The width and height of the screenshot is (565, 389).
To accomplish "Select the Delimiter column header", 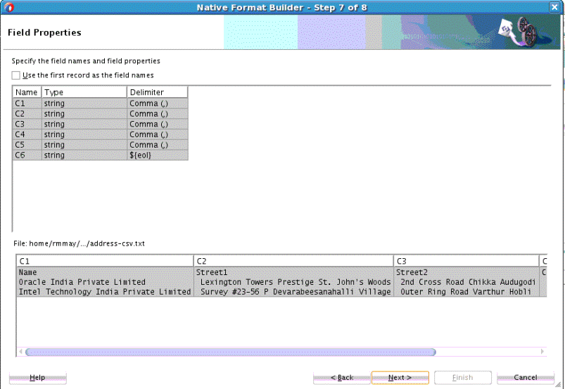I will coord(157,92).
